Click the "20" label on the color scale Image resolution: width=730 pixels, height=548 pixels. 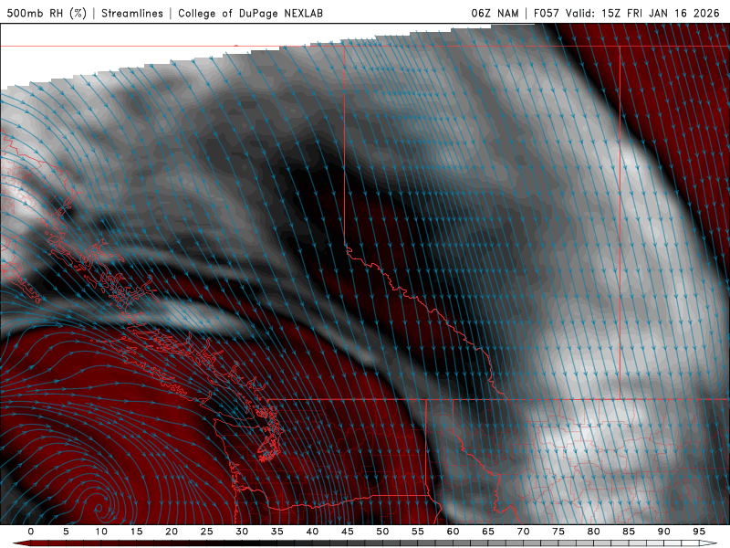[x=172, y=532]
